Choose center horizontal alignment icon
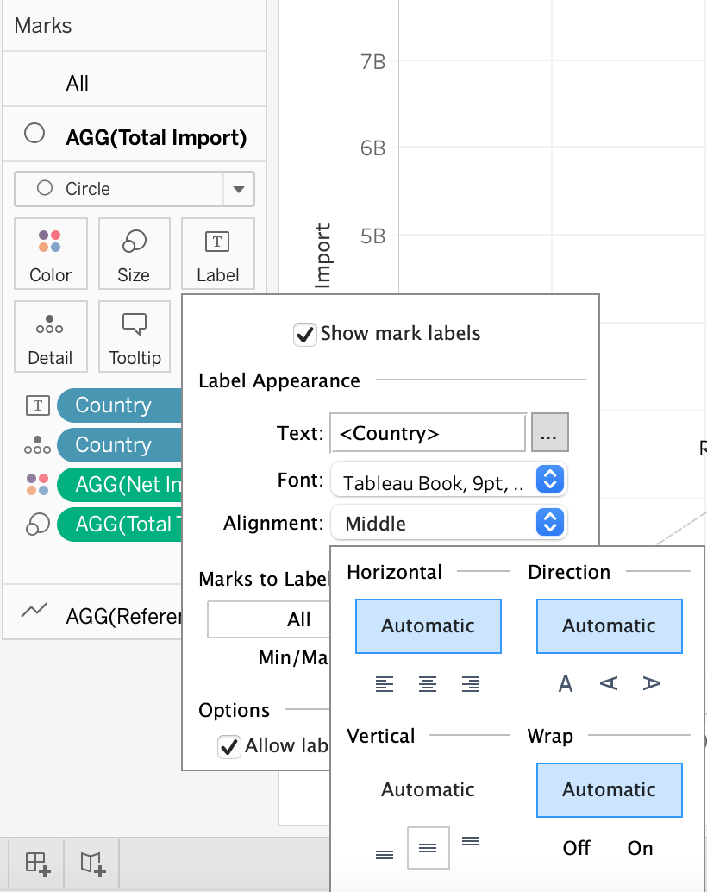 pos(428,684)
